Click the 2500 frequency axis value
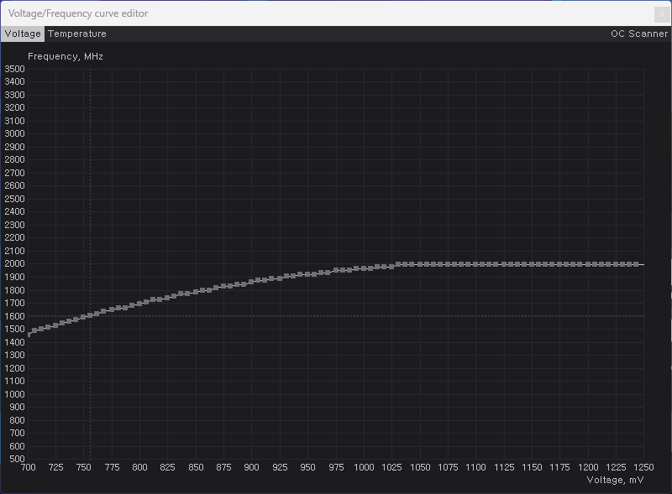Viewport: 672px width, 494px height. click(x=14, y=199)
